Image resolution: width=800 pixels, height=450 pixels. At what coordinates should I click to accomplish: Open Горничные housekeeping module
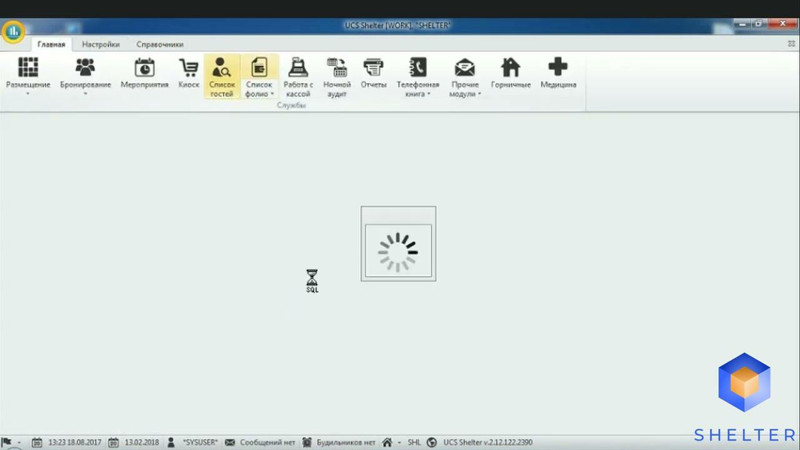point(511,74)
